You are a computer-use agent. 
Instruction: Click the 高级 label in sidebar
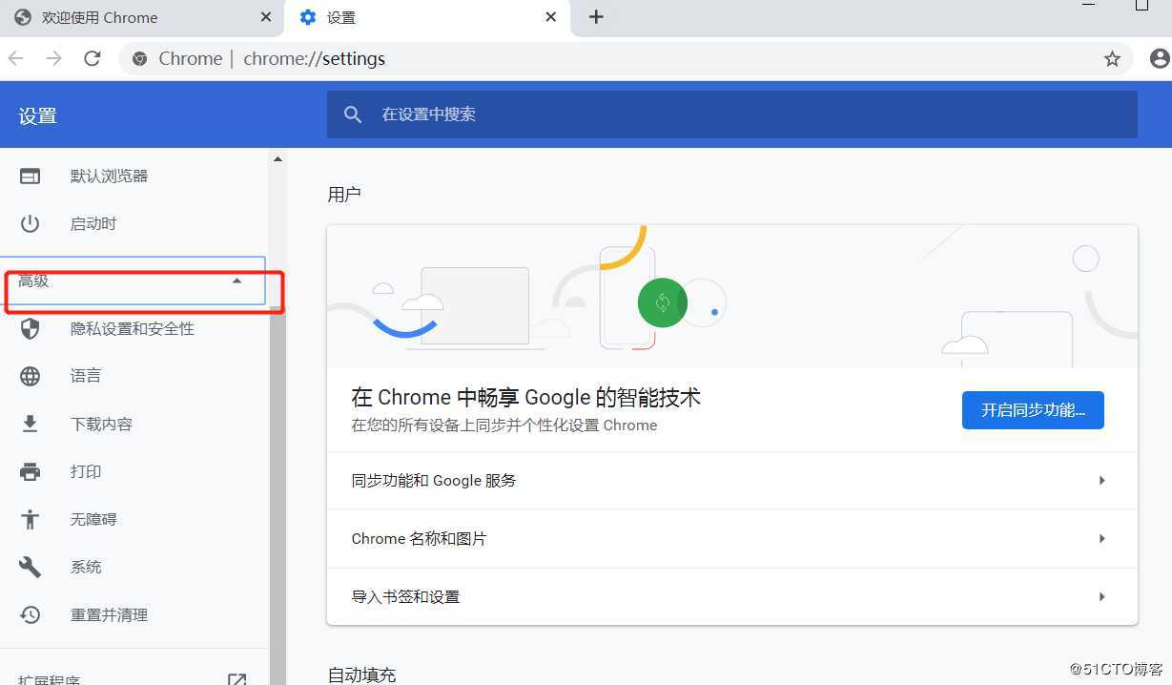point(33,280)
